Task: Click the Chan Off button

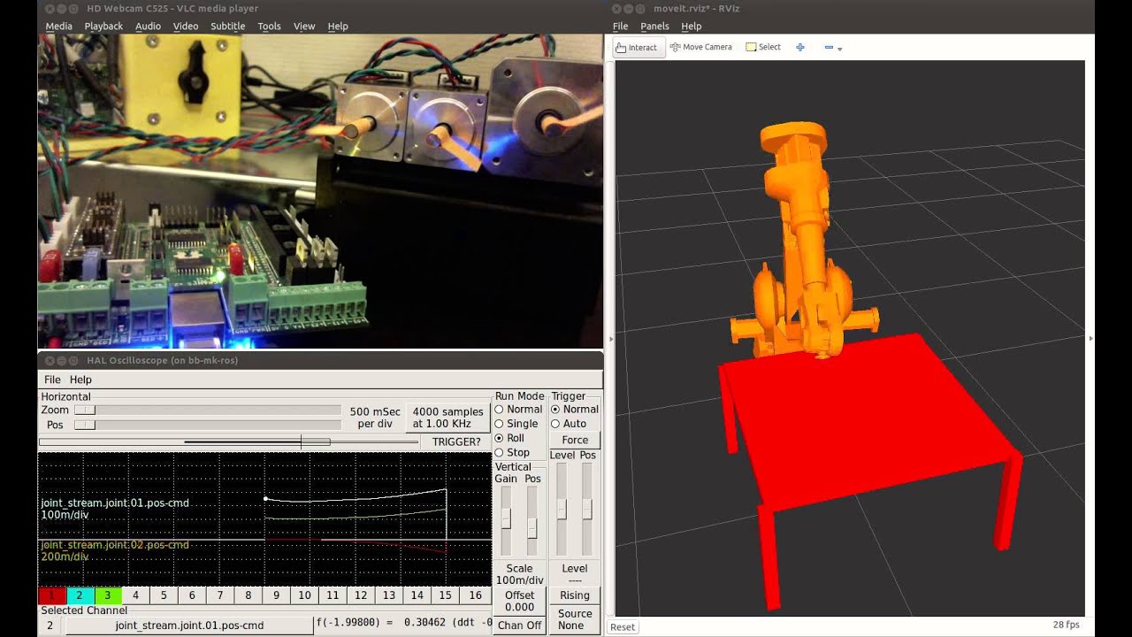Action: [519, 625]
